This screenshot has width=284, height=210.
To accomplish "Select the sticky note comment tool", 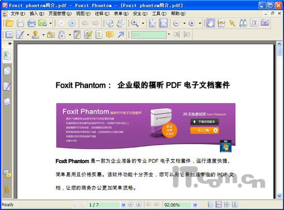I will pyautogui.click(x=110, y=34).
